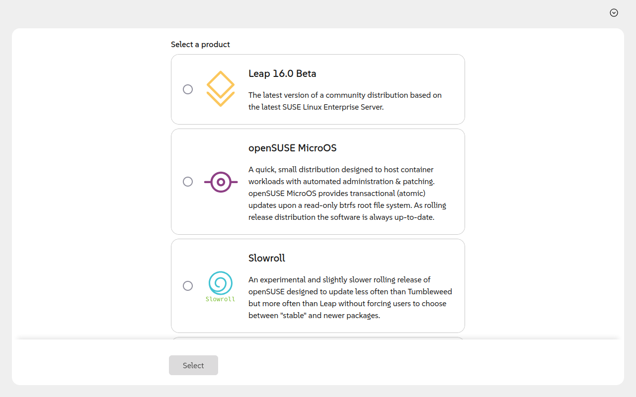
Task: Click the Leap 16.0 Beta title
Action: click(282, 73)
